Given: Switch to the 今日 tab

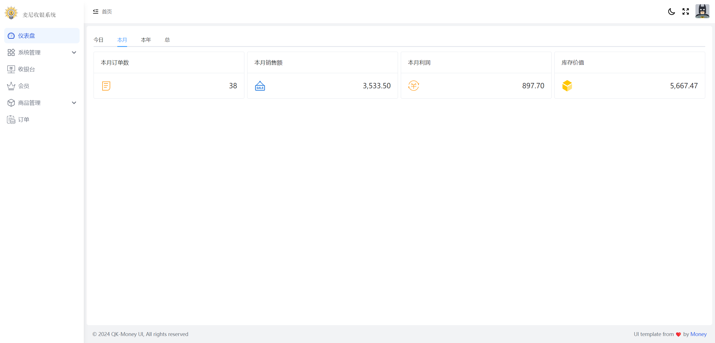Looking at the screenshot, I should [x=98, y=40].
